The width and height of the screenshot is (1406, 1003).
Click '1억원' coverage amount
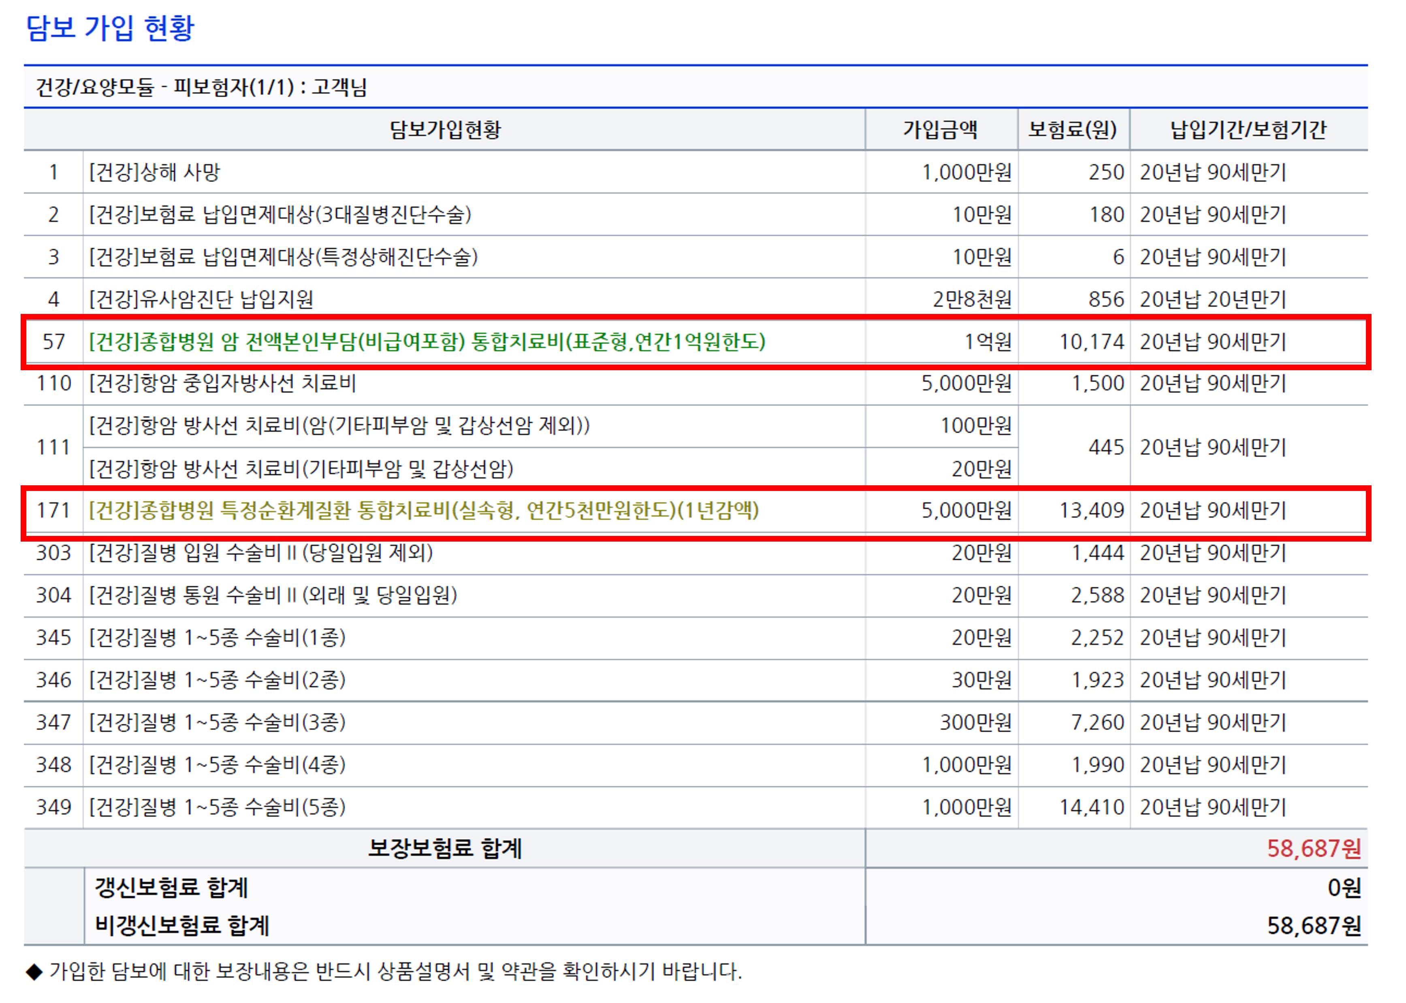point(989,341)
